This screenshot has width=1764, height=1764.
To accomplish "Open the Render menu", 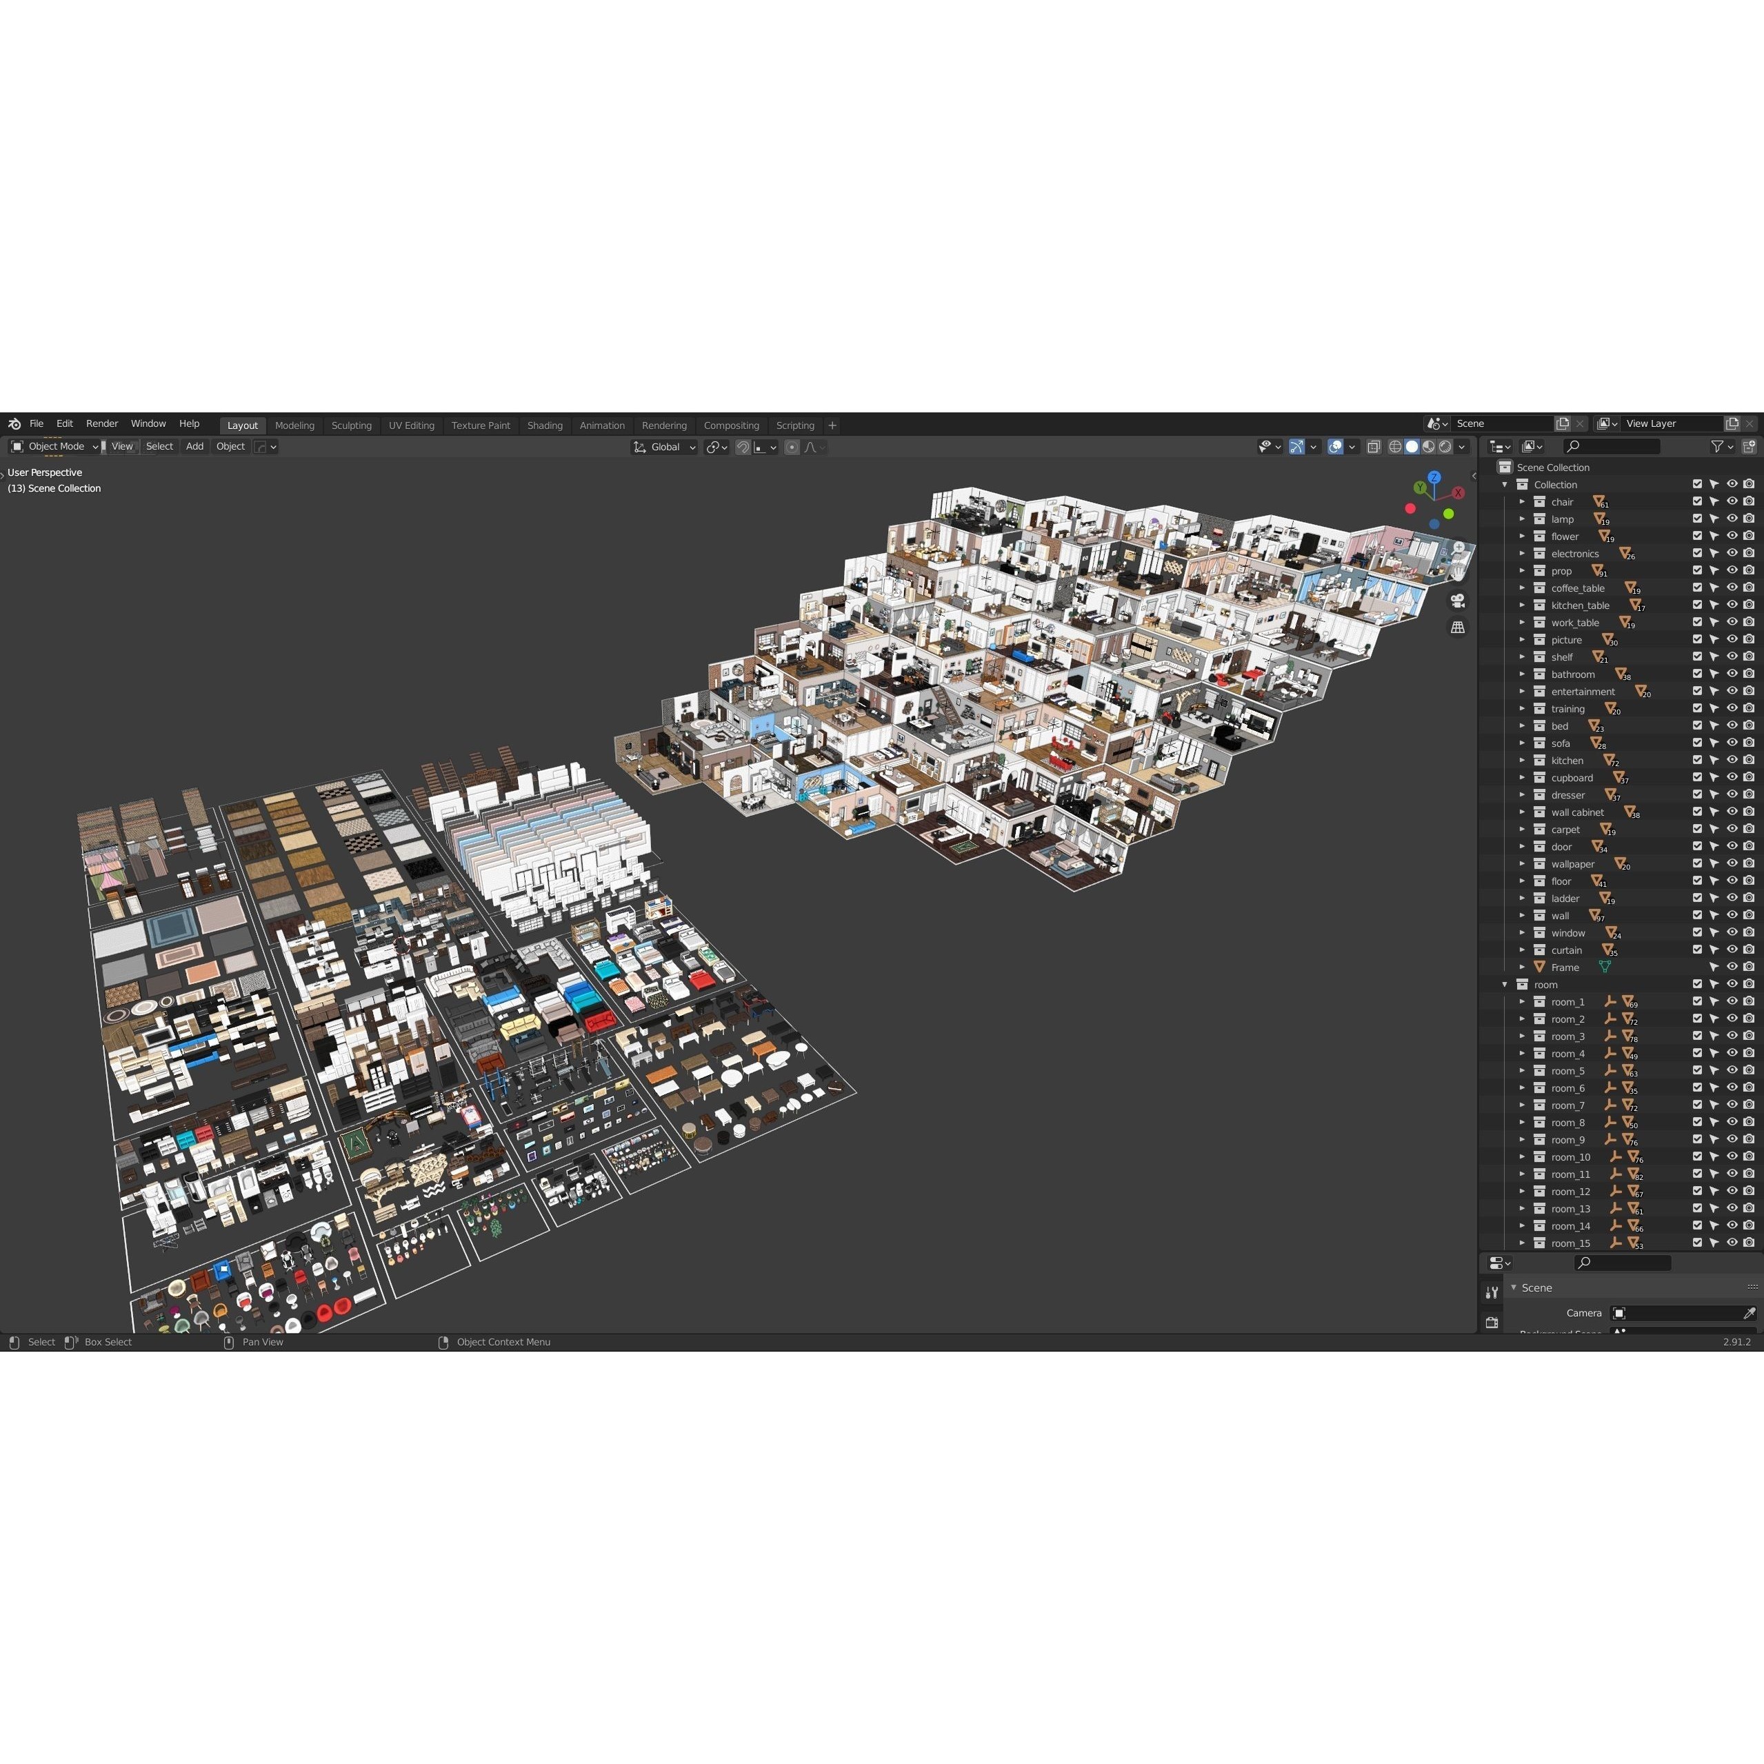I will click(x=101, y=423).
